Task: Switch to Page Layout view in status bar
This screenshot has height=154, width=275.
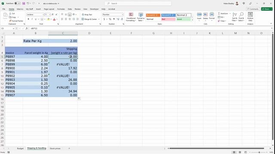Action: point(240,152)
